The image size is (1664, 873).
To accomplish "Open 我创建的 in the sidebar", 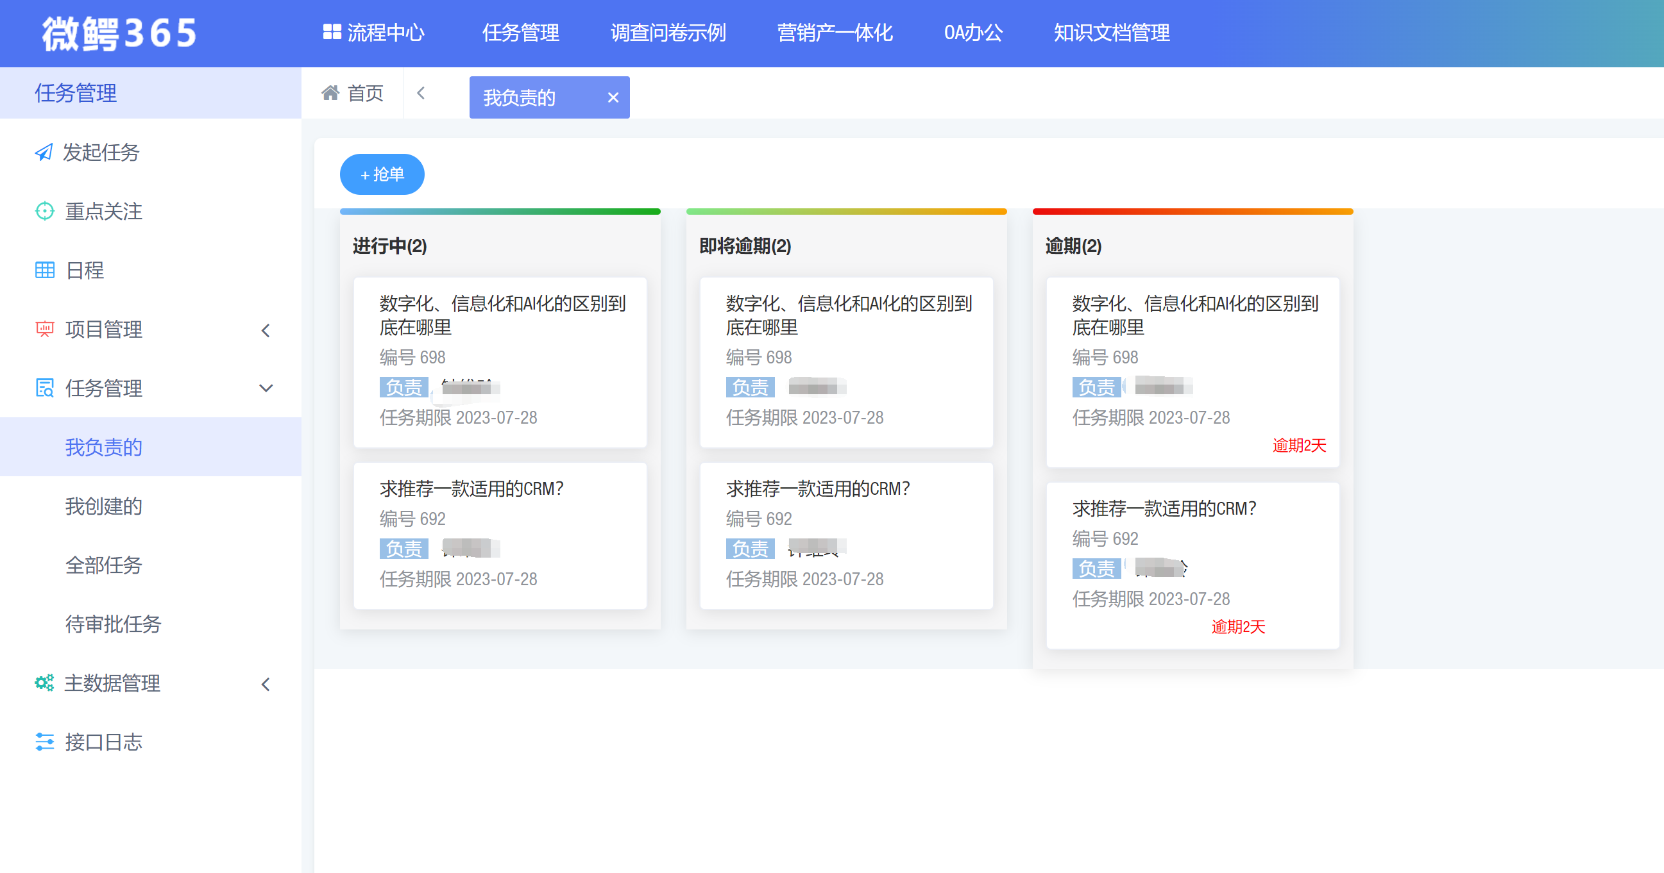I will [103, 506].
